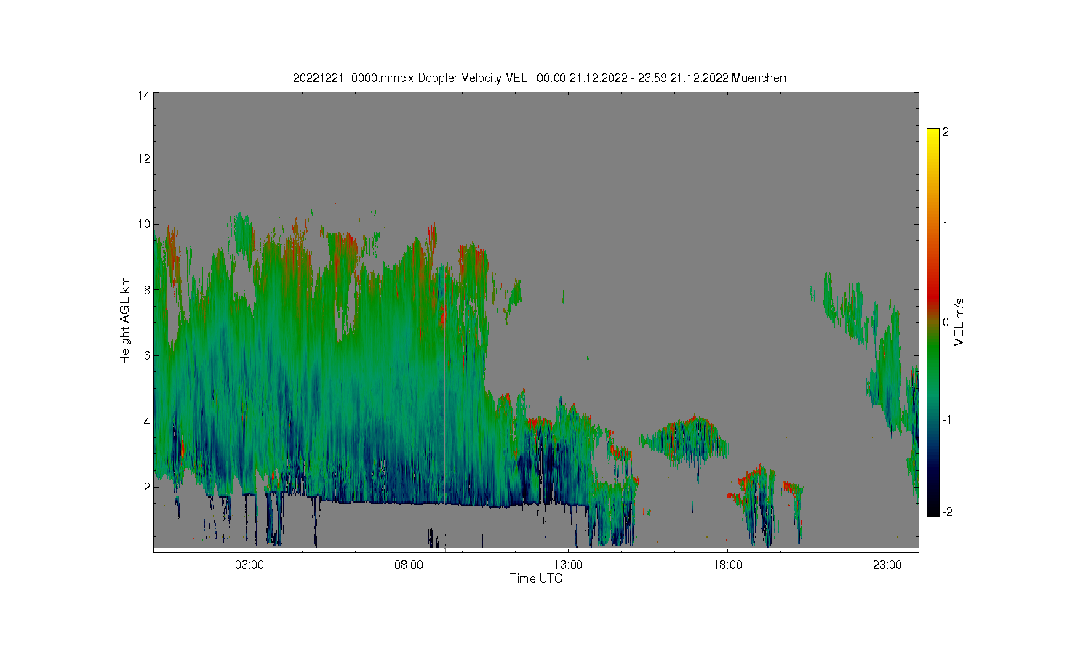Click the '18:00' time tick label

pyautogui.click(x=727, y=565)
